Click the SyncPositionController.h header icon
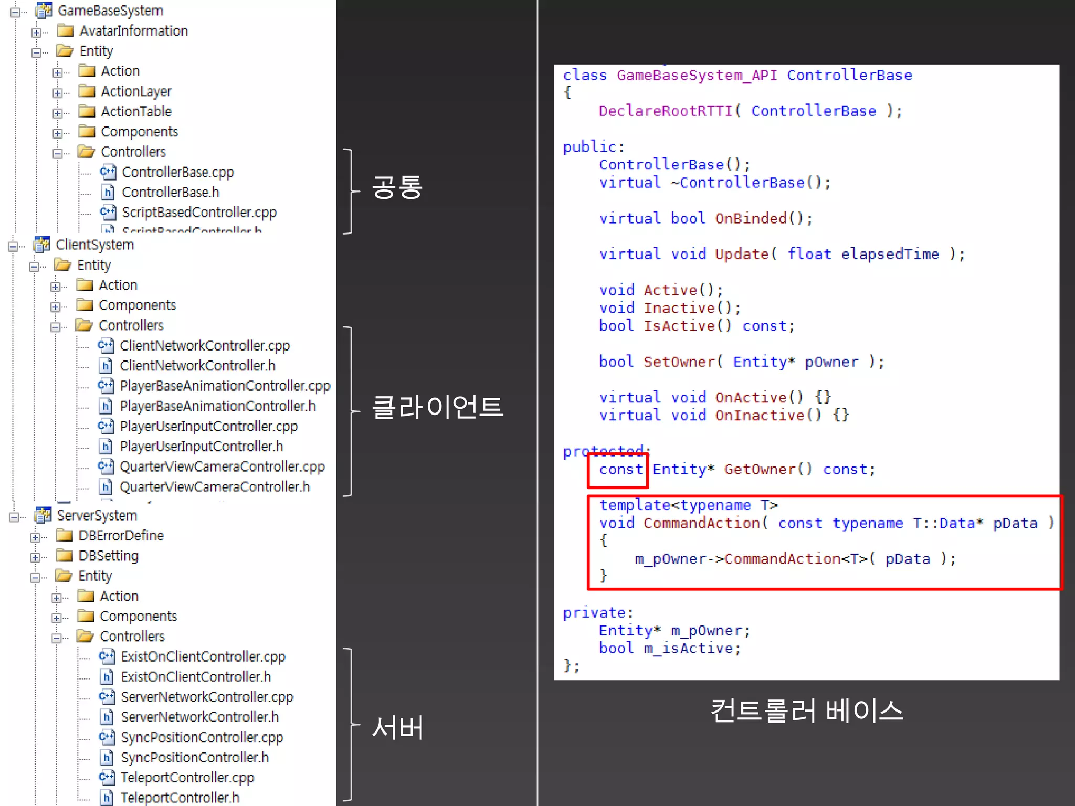The width and height of the screenshot is (1075, 806). point(107,757)
